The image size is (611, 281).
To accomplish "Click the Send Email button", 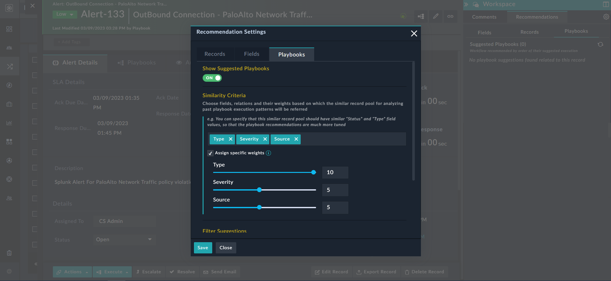I will (x=220, y=272).
